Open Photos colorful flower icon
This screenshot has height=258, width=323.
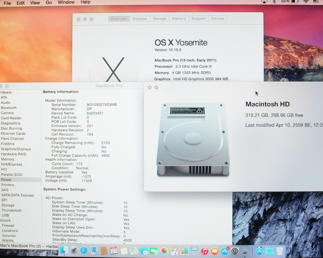coord(164,251)
